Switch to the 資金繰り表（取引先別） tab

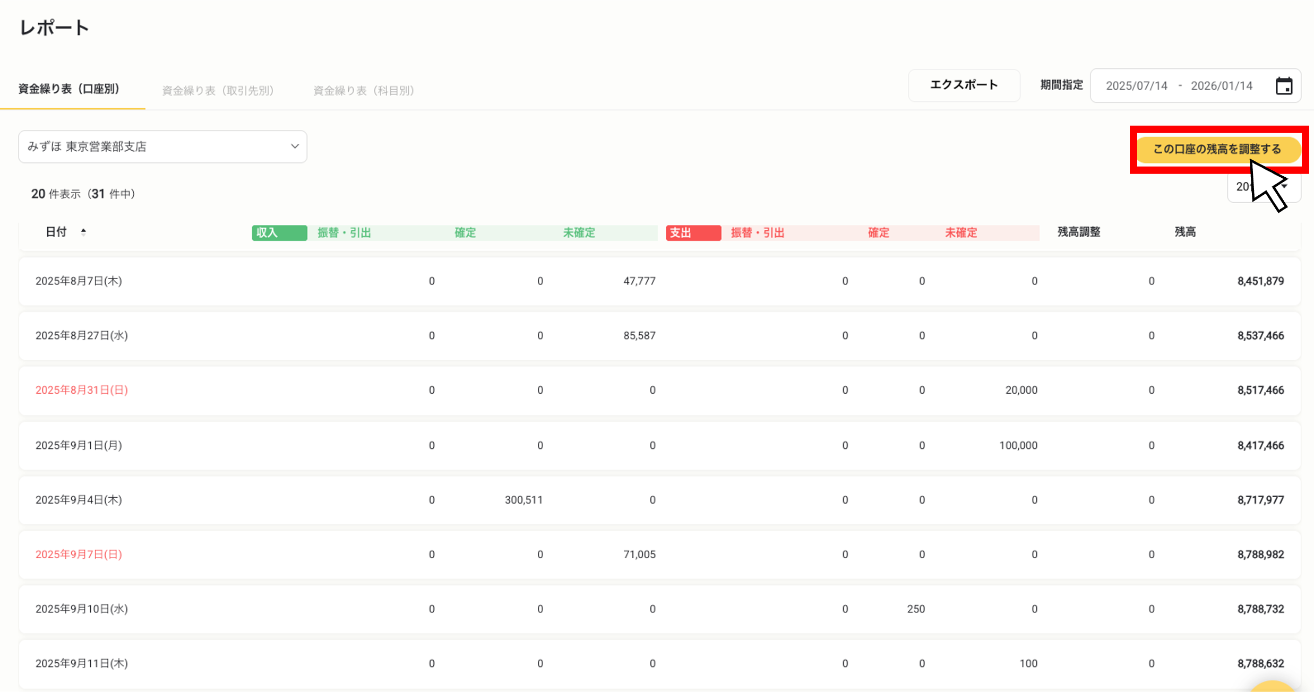coord(218,90)
